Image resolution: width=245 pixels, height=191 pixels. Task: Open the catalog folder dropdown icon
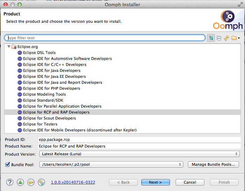pos(236,38)
